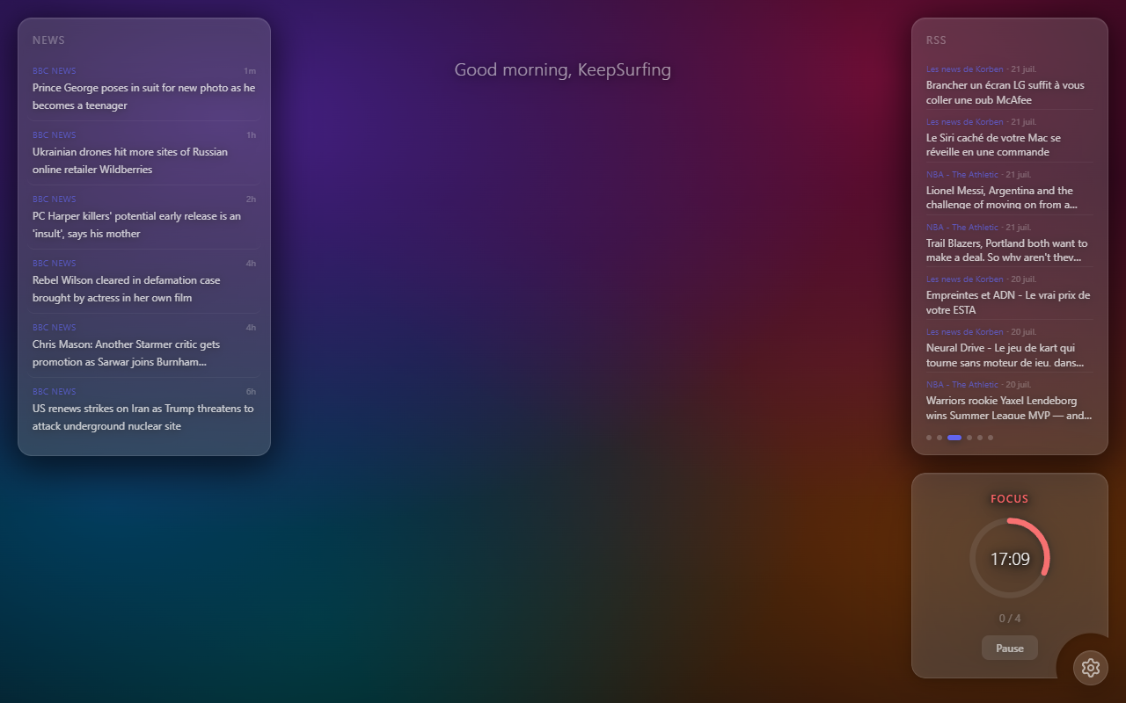Click 'BBC NEWS' label above Prince George headline

[55, 71]
